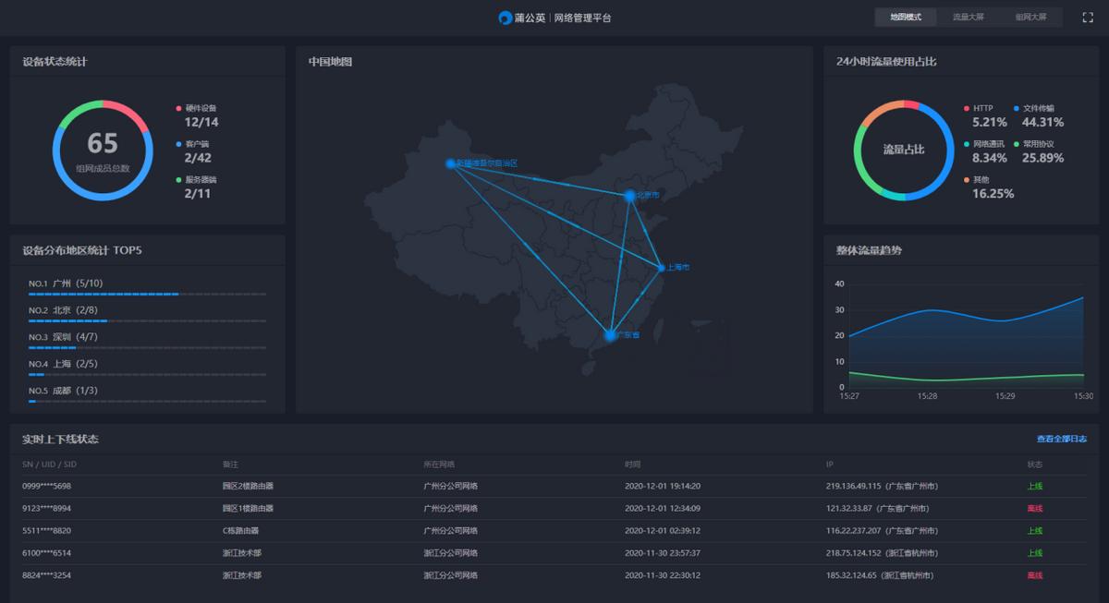Screen dimensions: 1109x603
Task: Click the 65 组网成员总数 ring chart
Action: click(x=102, y=145)
